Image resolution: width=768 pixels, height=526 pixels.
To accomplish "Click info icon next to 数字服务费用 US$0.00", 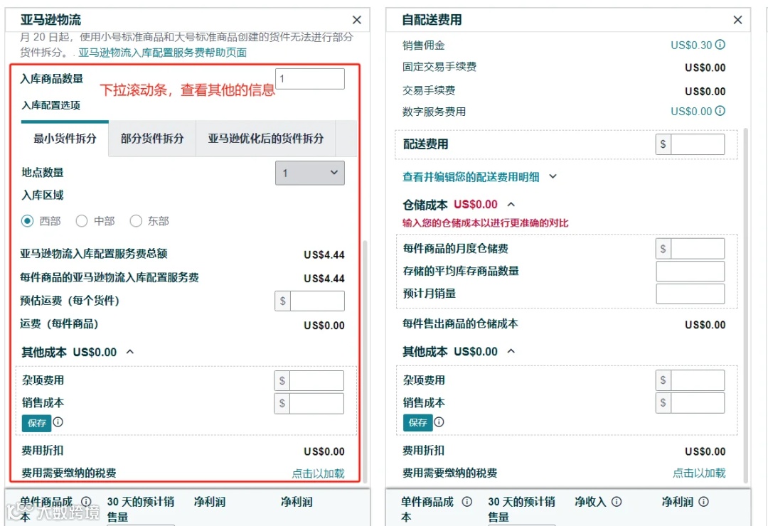I will coord(720,111).
